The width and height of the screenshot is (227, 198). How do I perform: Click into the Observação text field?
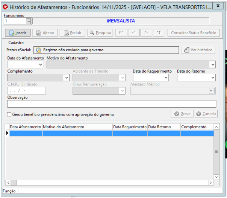(112, 104)
